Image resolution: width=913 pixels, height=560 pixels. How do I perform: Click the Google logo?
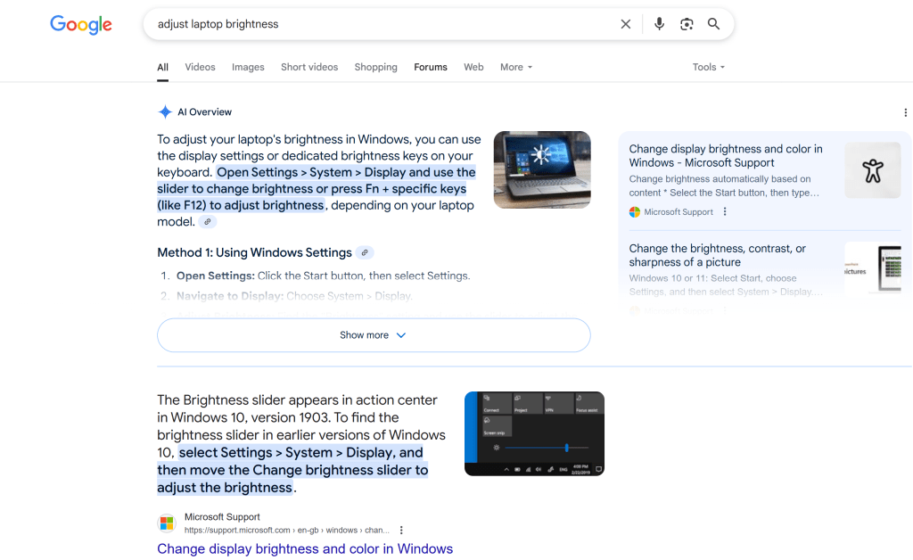coord(81,25)
